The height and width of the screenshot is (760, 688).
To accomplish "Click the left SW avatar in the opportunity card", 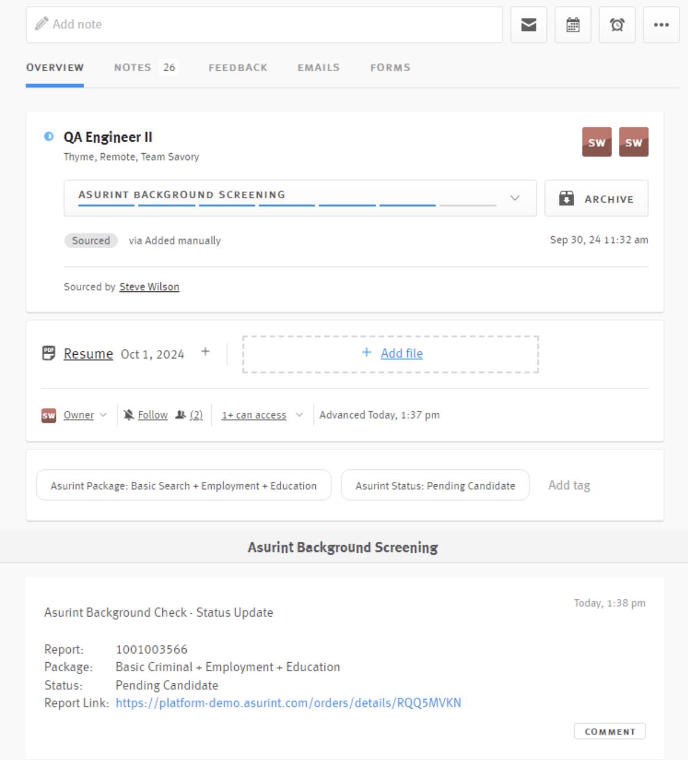I will (x=597, y=142).
